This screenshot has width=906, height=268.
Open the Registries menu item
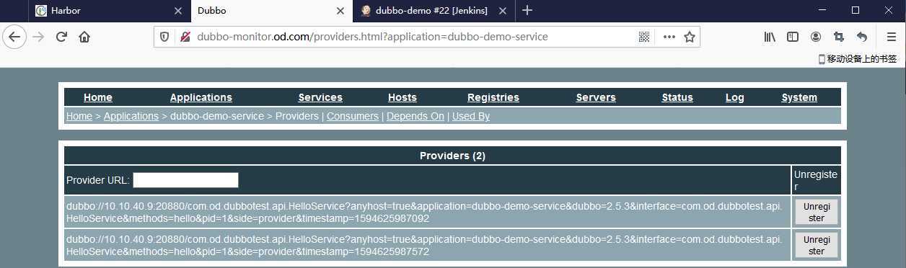493,97
